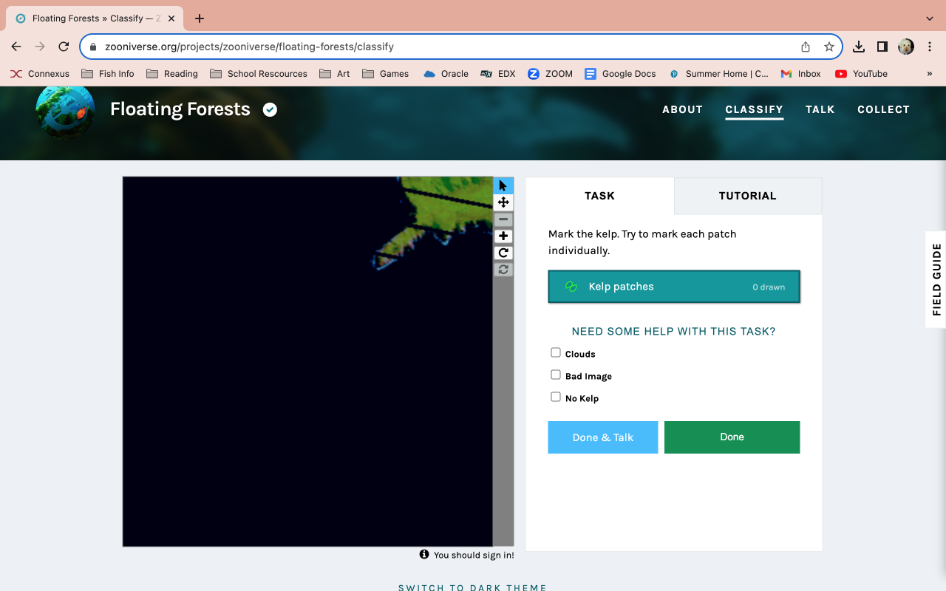The height and width of the screenshot is (591, 946).
Task: Open the ZOOM bookmark
Action: point(551,74)
